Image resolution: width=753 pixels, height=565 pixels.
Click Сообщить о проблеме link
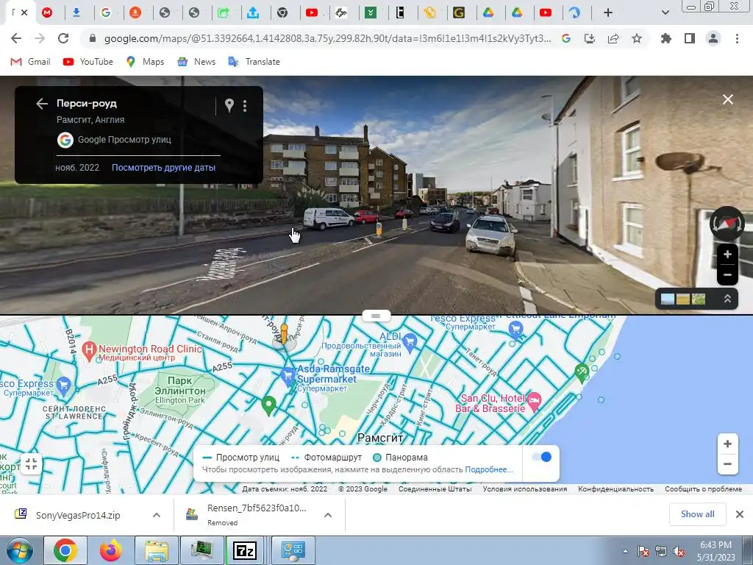[703, 488]
